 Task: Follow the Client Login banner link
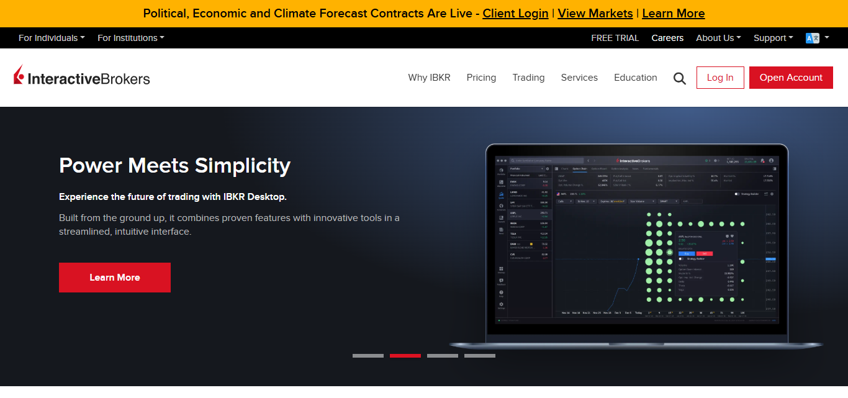[515, 13]
